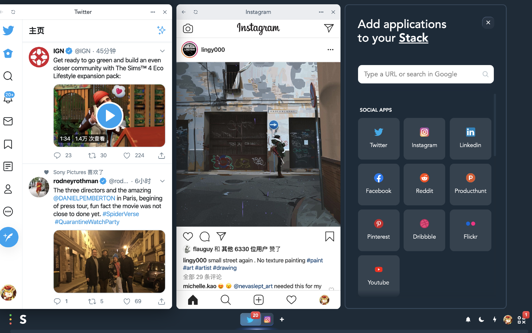Image resolution: width=532 pixels, height=333 pixels.
Task: Open the apps grid icon with badge 1
Action: coord(522,319)
